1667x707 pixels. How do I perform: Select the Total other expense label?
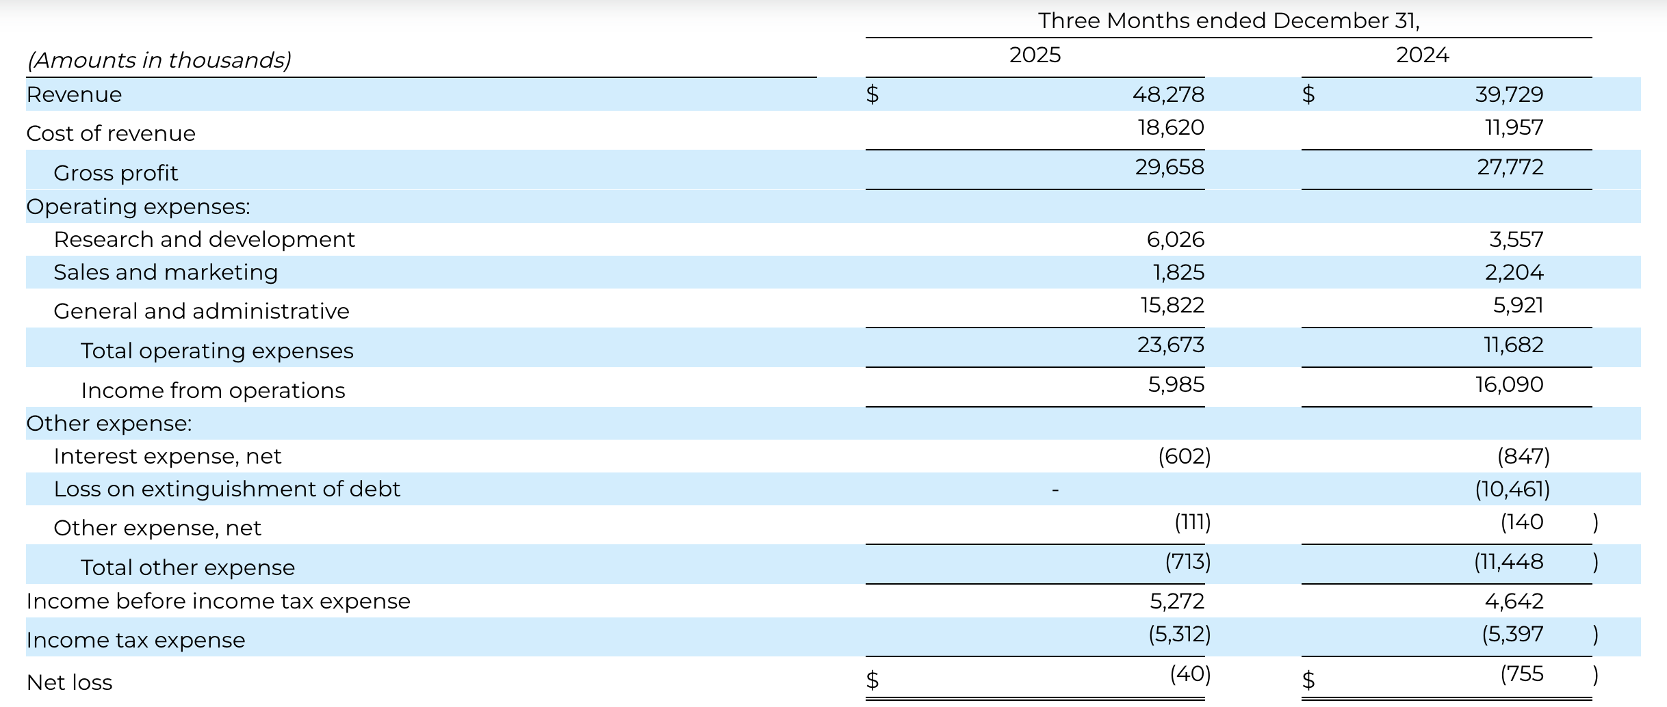[x=188, y=568]
